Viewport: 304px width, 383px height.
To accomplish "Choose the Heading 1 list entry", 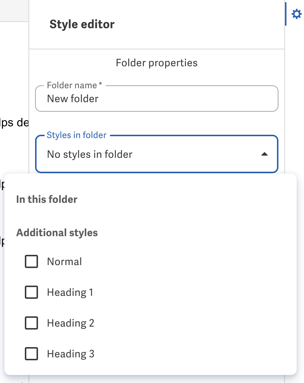I will [x=70, y=293].
